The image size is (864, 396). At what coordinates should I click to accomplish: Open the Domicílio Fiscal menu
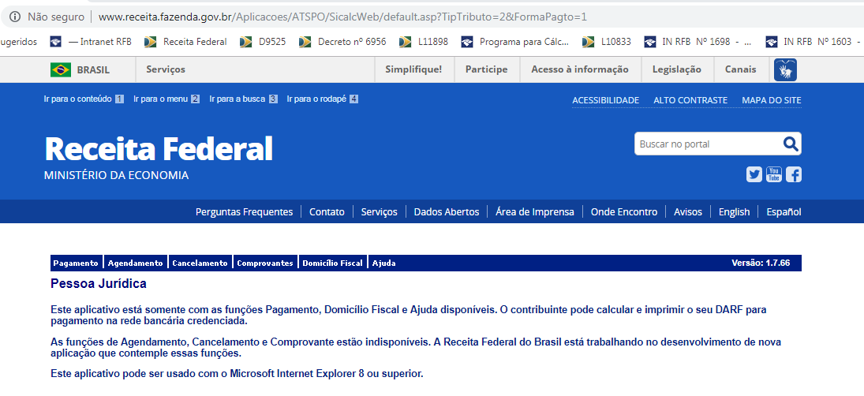point(333,263)
